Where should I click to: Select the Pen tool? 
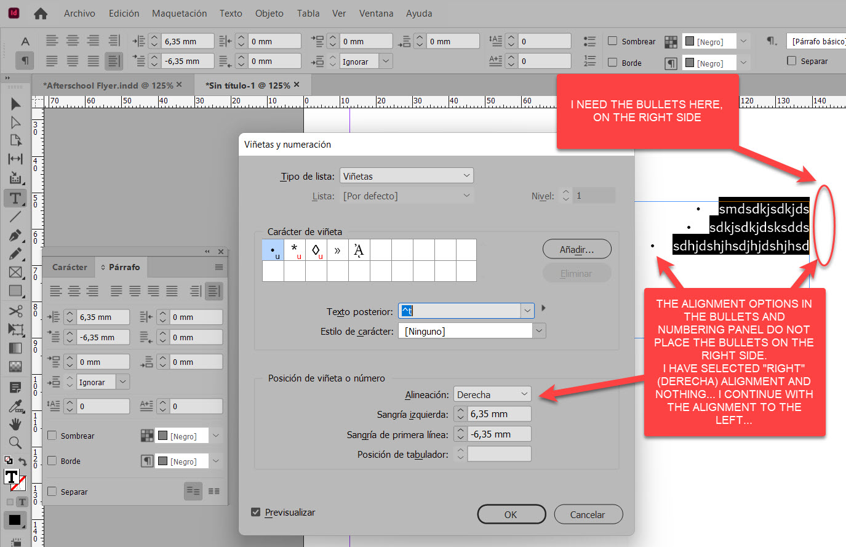click(15, 235)
